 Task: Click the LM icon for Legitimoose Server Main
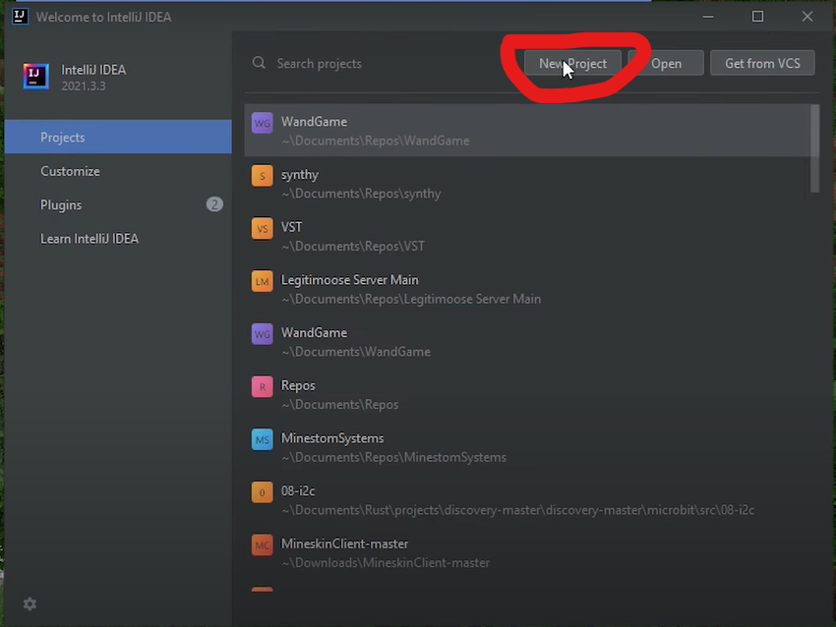coord(263,281)
